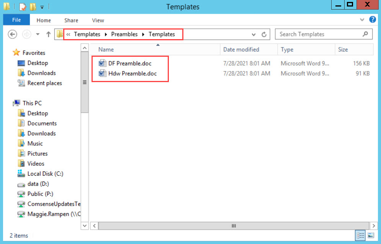Image resolution: width=381 pixels, height=244 pixels.
Task: Select the Preambles breadcrumb segment
Action: [x=124, y=34]
